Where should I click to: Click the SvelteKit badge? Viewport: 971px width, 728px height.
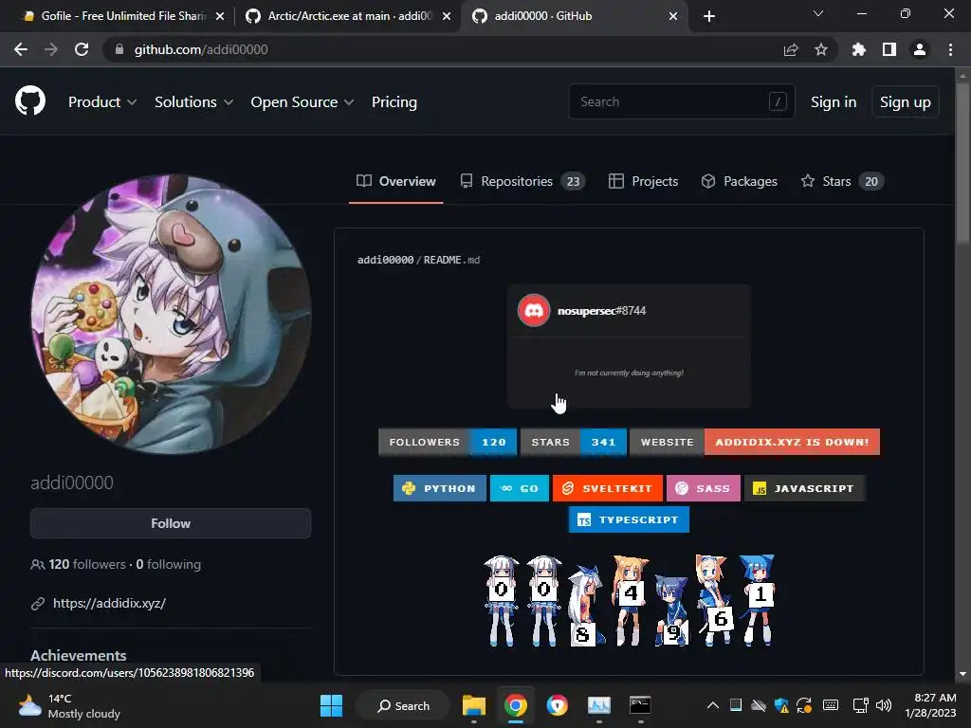pyautogui.click(x=608, y=488)
